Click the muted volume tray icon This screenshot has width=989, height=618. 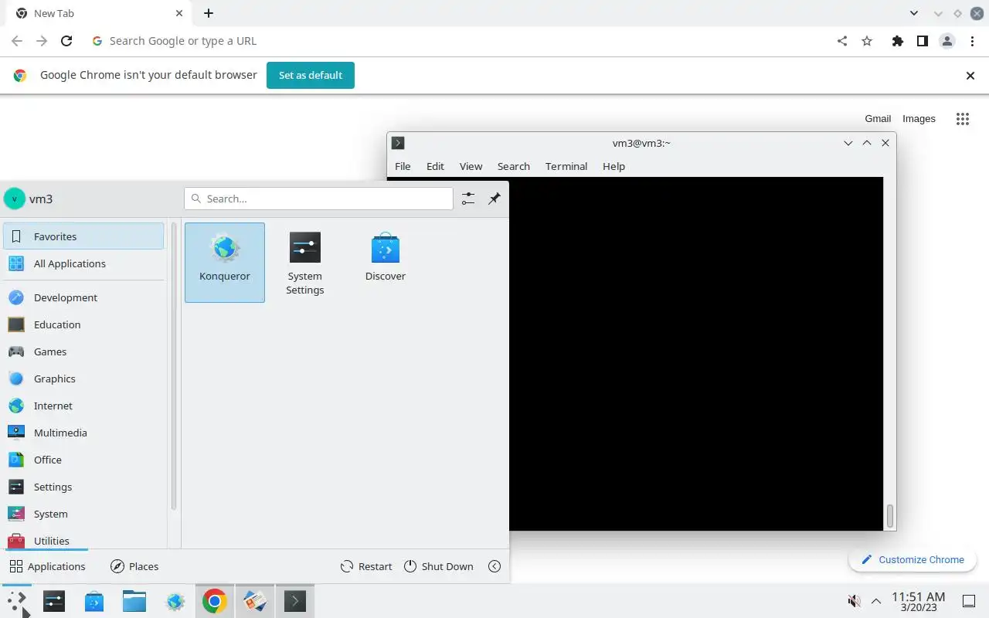[855, 601]
